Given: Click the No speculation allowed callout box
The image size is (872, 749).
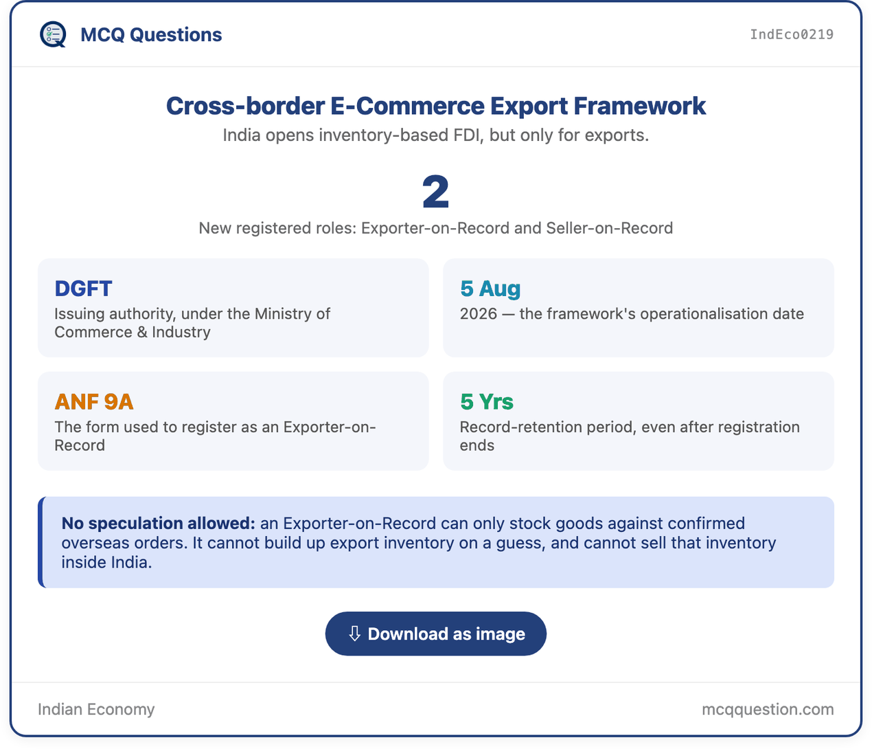Looking at the screenshot, I should (436, 542).
